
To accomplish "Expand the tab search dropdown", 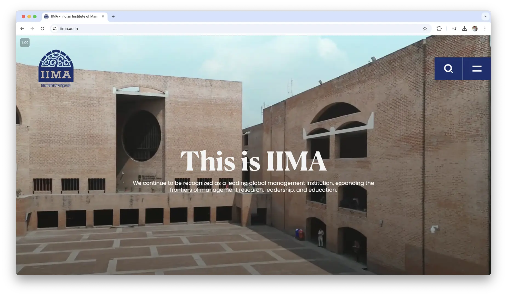I will click(485, 16).
